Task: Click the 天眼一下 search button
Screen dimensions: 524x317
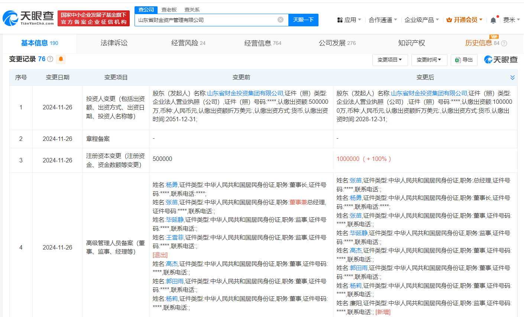Action: click(303, 20)
